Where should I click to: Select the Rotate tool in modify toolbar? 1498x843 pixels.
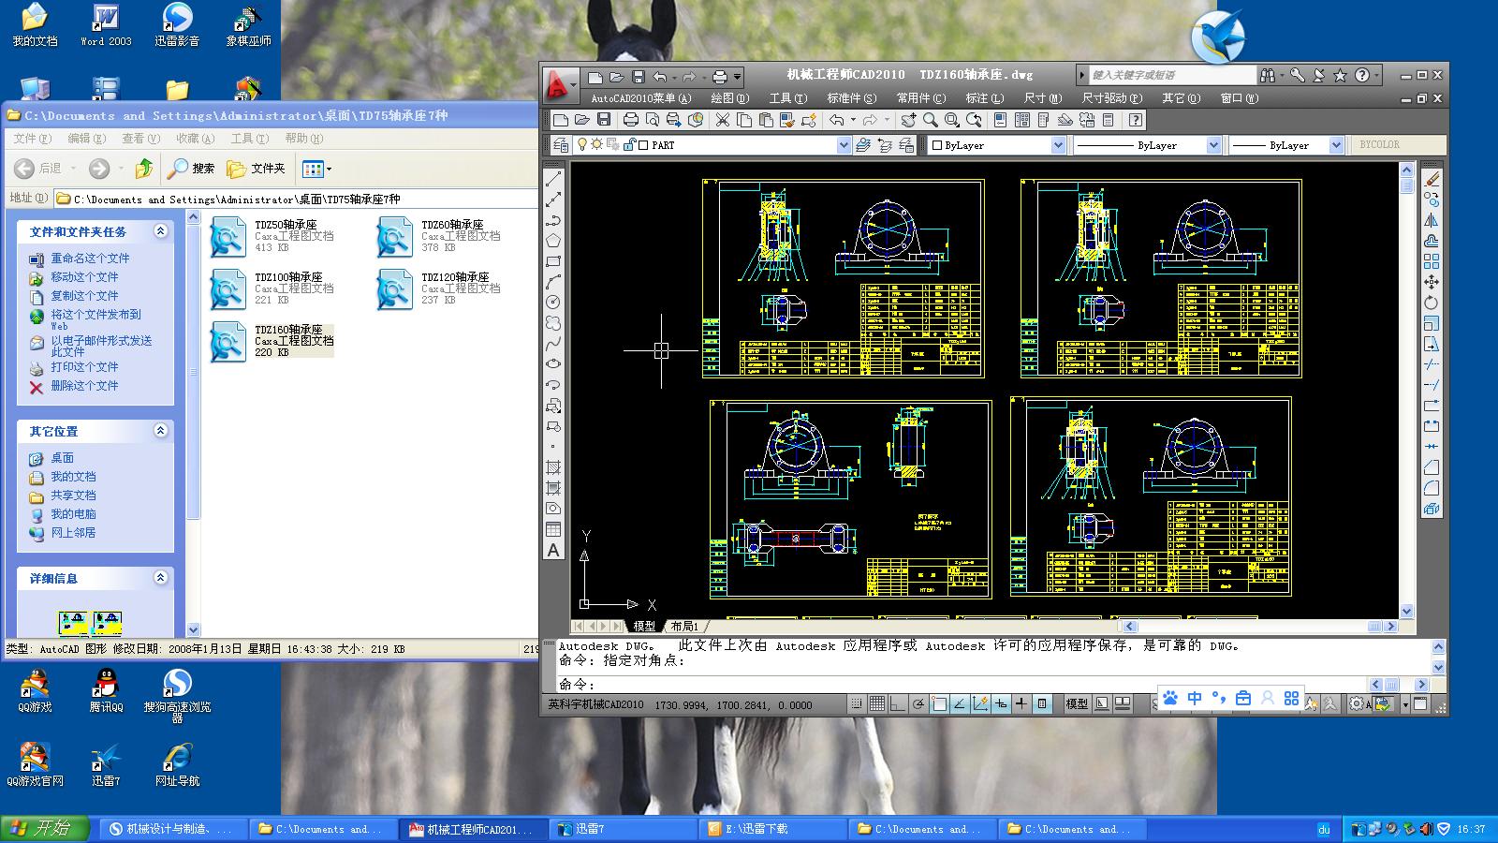pyautogui.click(x=1432, y=303)
